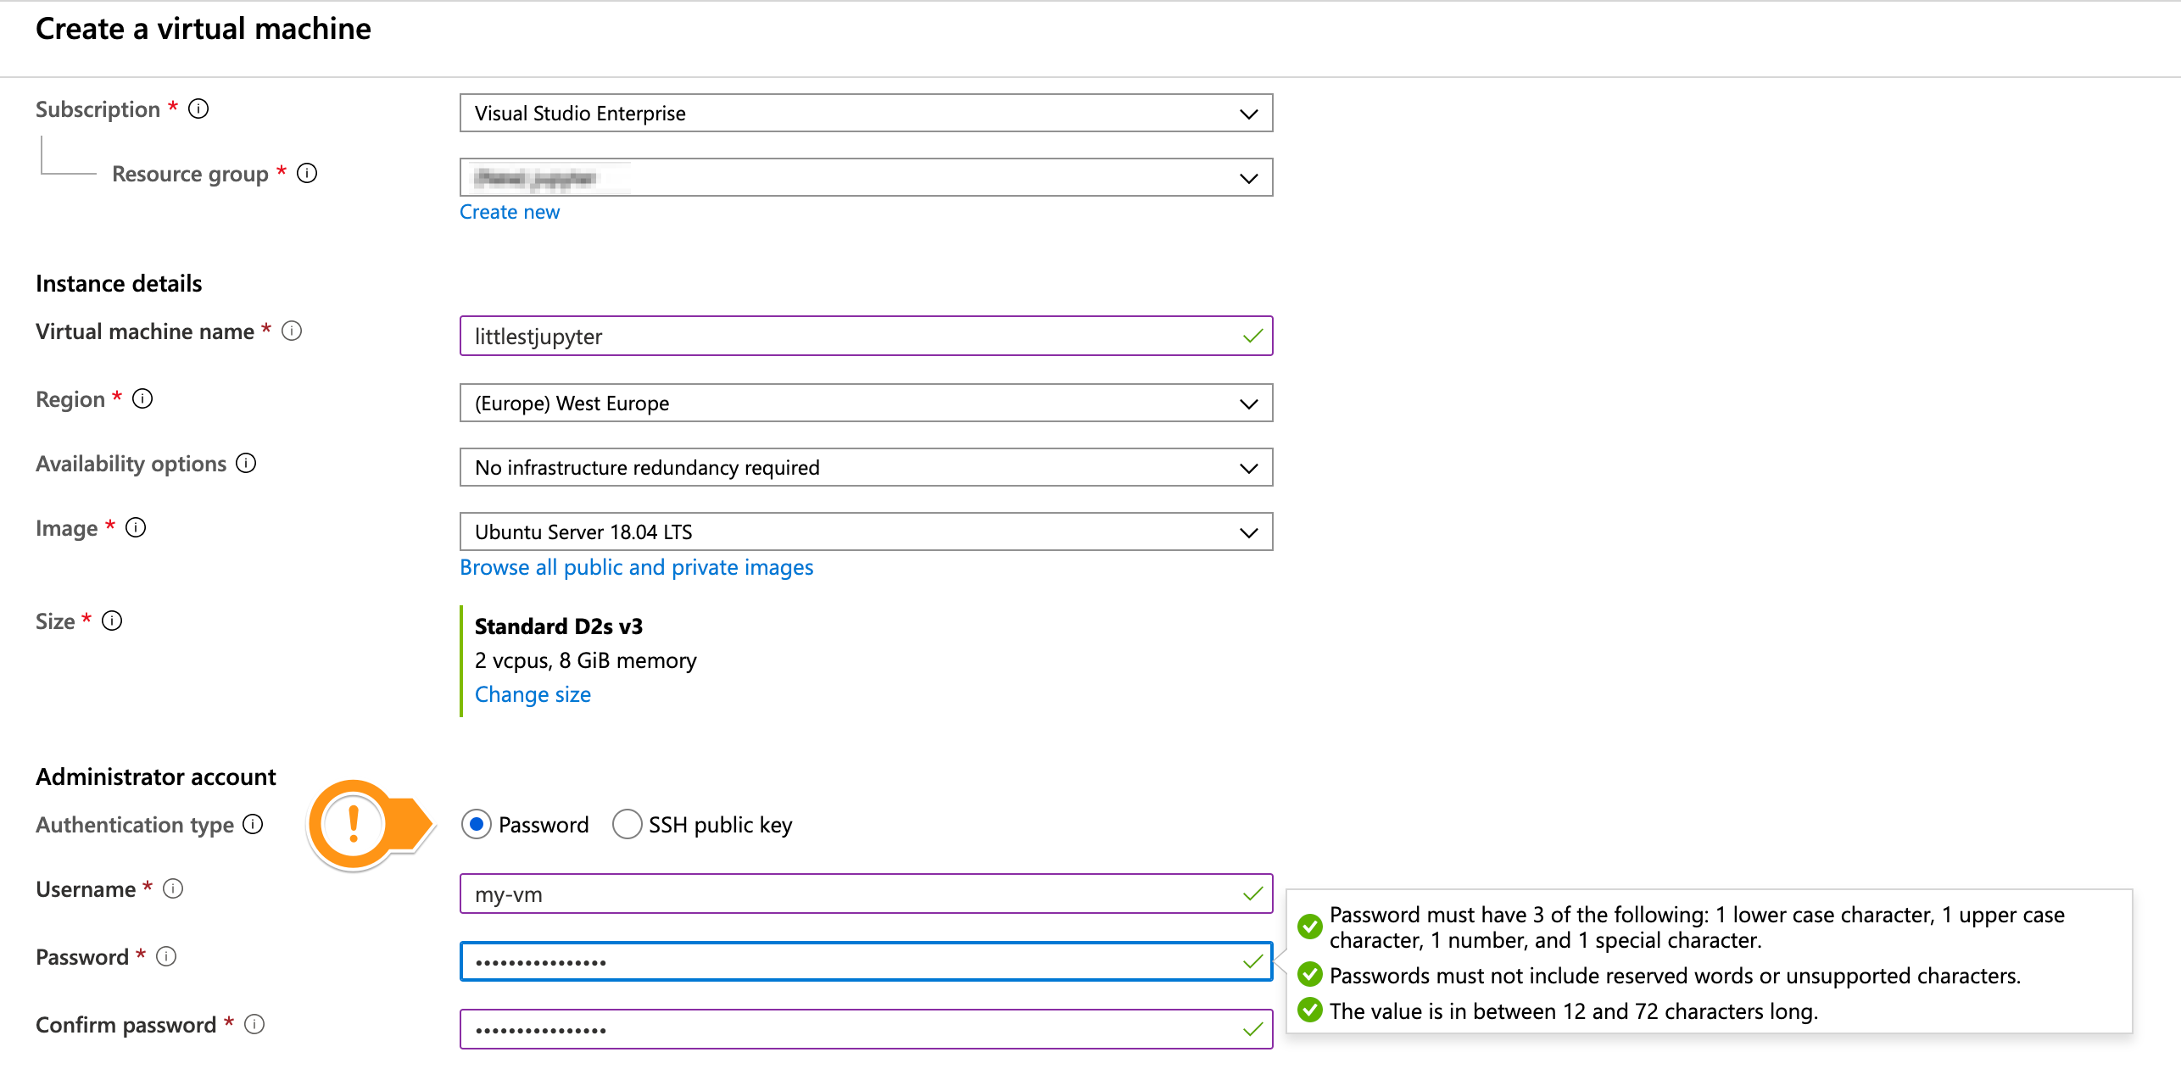2181x1080 pixels.
Task: Click the orange exclamation warning marker
Action: coord(354,824)
